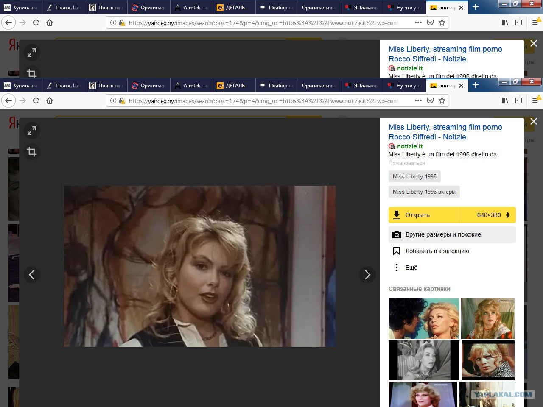Toggle the sidebar from the lower toolbar

point(518,100)
